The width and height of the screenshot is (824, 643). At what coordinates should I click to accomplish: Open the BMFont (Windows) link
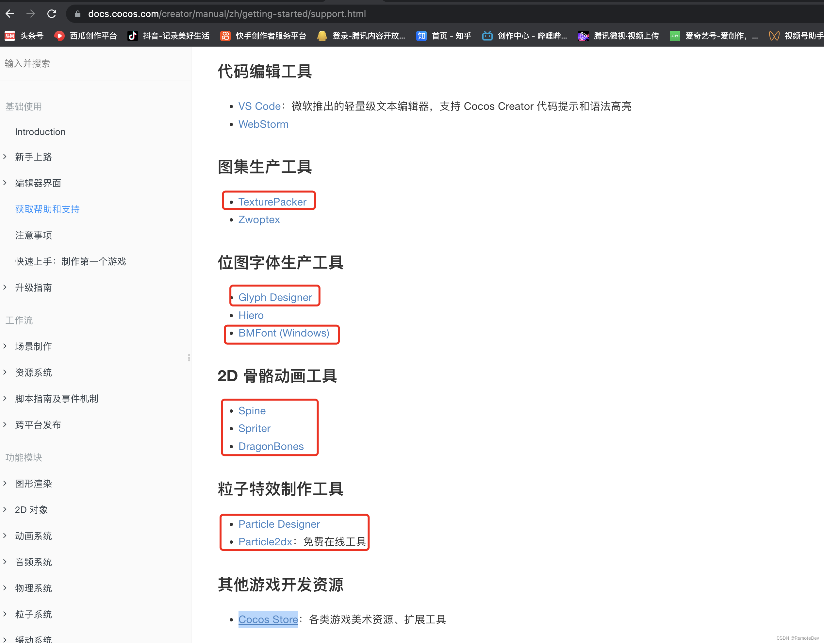coord(284,333)
